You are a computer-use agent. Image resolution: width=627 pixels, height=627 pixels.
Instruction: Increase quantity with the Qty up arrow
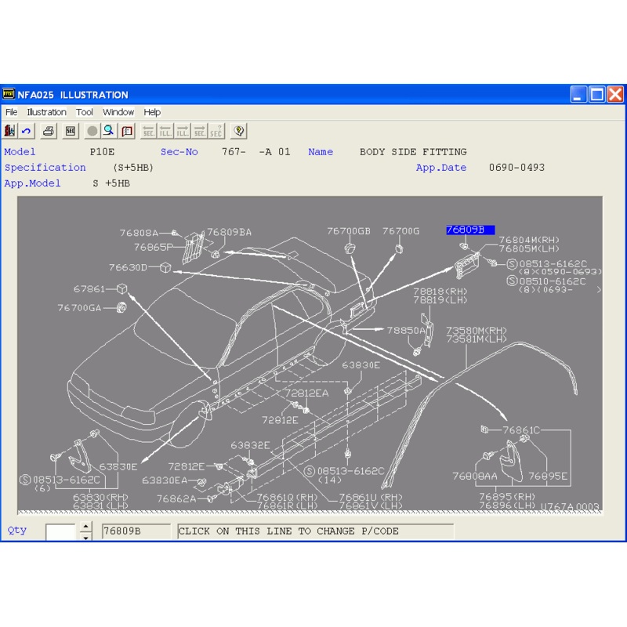click(x=85, y=527)
